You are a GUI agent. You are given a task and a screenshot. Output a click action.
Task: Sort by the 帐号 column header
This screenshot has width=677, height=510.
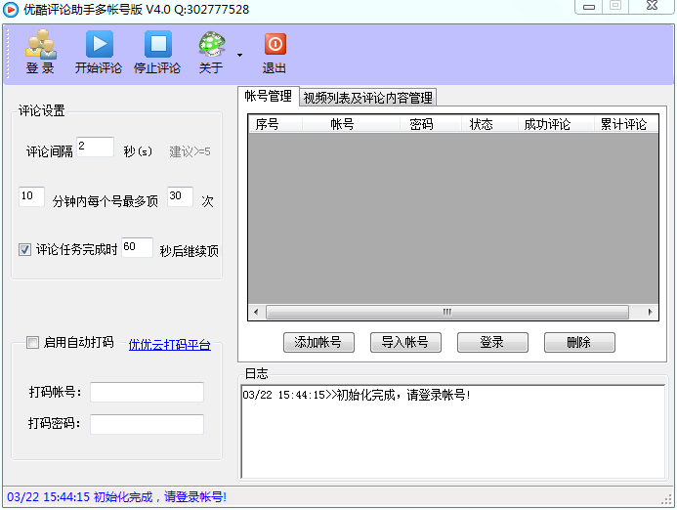point(351,124)
